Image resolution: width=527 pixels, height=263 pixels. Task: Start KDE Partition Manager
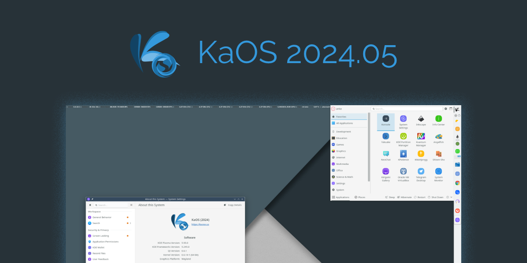404,137
